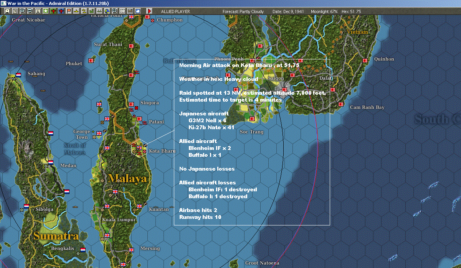Open the cloud weather toolbar icon
The image size is (461, 268).
(x=138, y=11)
